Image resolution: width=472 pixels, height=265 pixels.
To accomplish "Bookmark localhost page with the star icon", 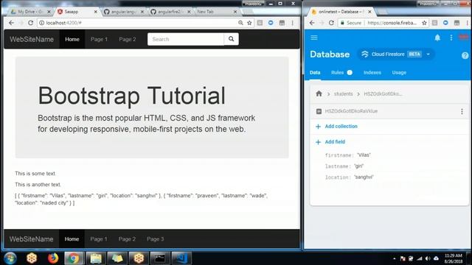I will (249, 23).
